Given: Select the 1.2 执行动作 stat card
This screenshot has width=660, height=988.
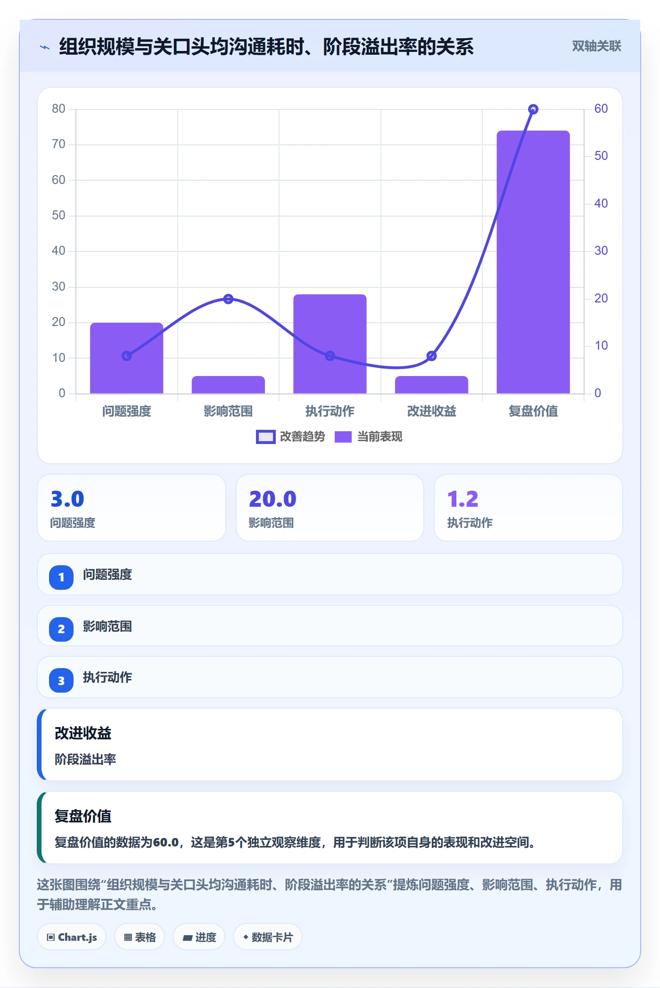Looking at the screenshot, I should coord(528,508).
